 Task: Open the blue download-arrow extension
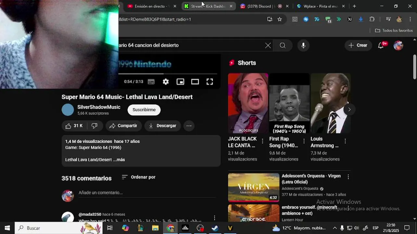point(360,19)
